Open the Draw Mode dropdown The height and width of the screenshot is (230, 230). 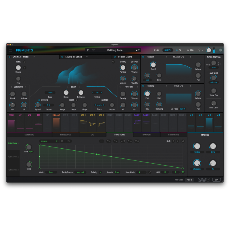pos(142,172)
